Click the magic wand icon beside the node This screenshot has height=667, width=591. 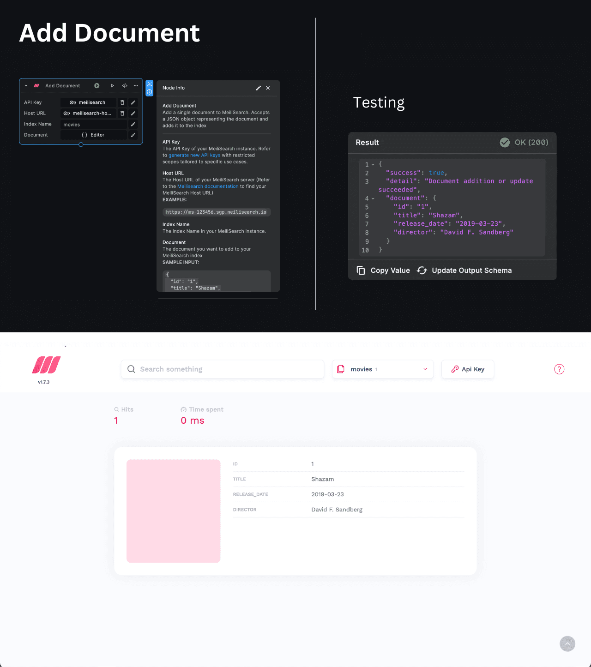tap(150, 84)
